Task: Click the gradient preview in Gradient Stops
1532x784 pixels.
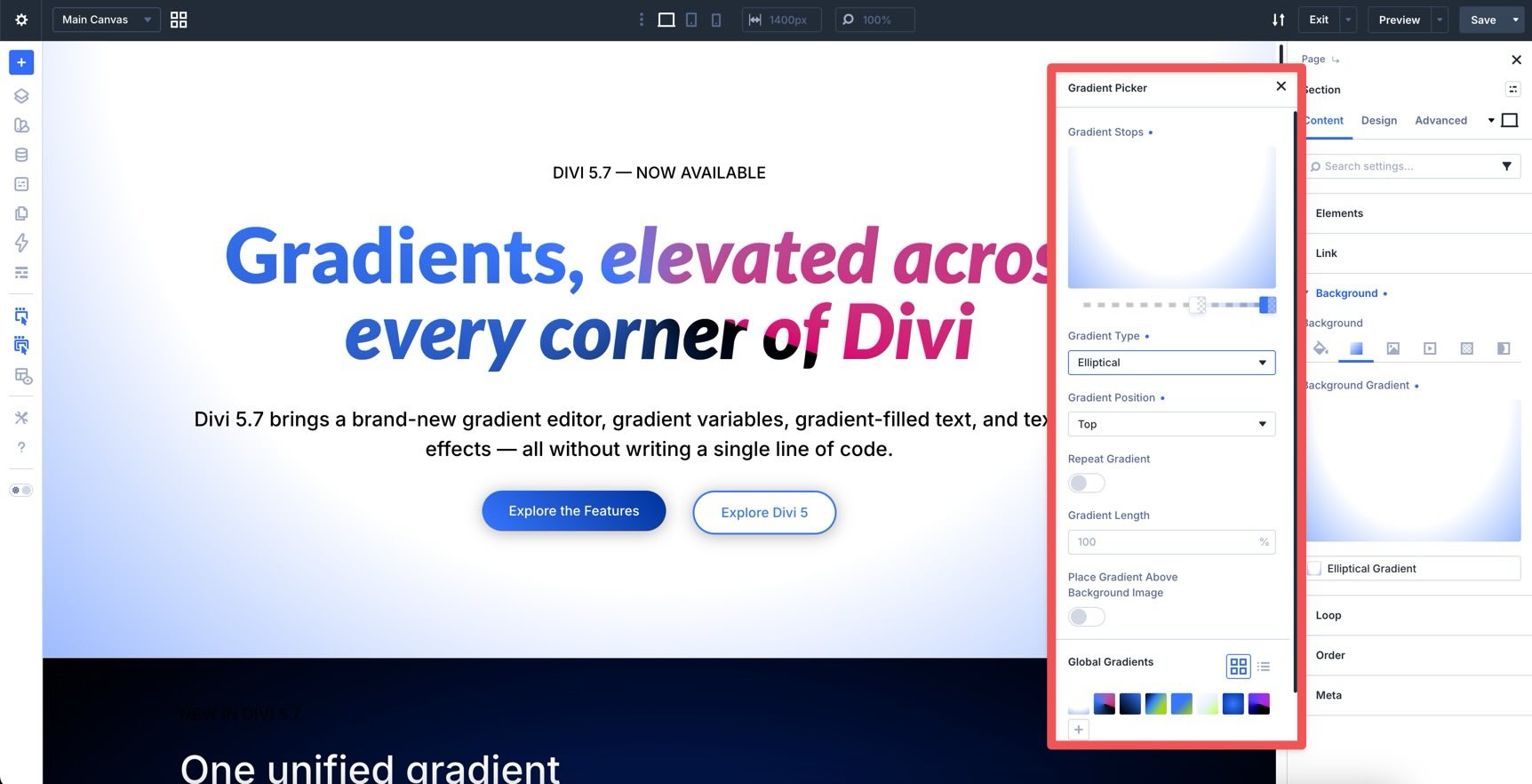Action: pyautogui.click(x=1171, y=217)
